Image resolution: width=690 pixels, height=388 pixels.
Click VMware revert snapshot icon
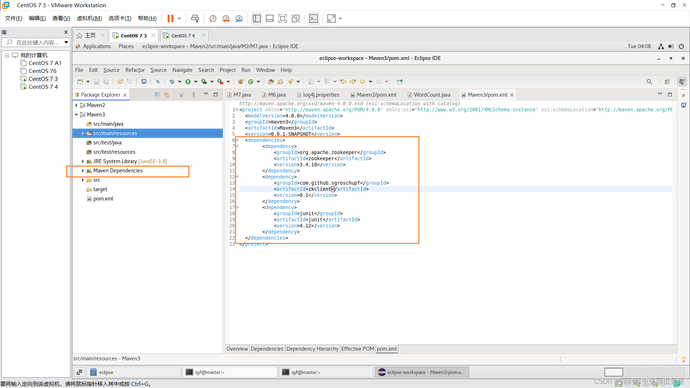click(x=226, y=18)
